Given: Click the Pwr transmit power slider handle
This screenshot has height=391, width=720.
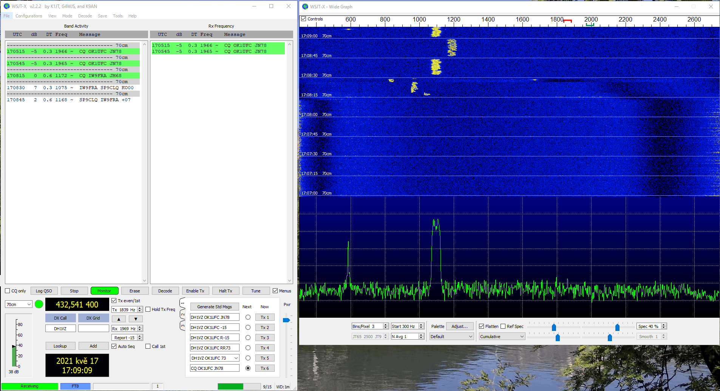Looking at the screenshot, I should [286, 320].
